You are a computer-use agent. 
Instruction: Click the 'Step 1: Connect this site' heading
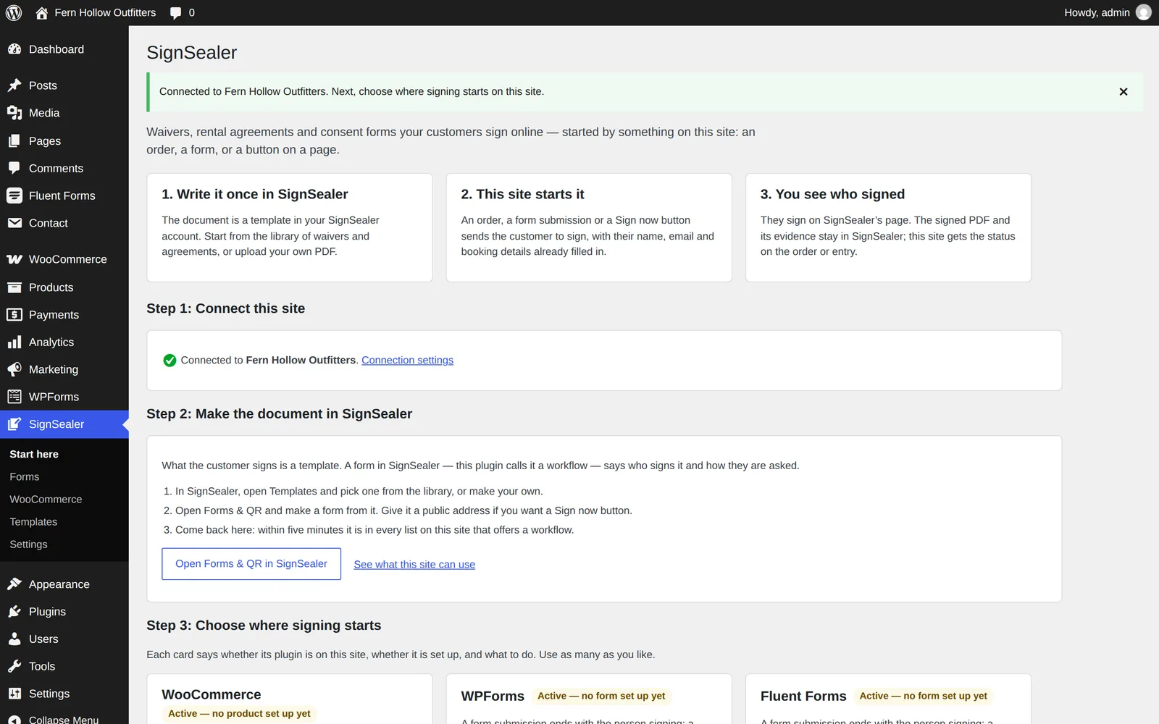pos(225,308)
